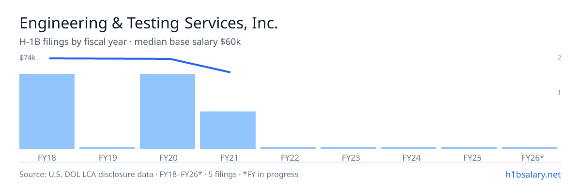581x193 pixels.
Task: Click the H-1B filings subtitle
Action: click(130, 42)
